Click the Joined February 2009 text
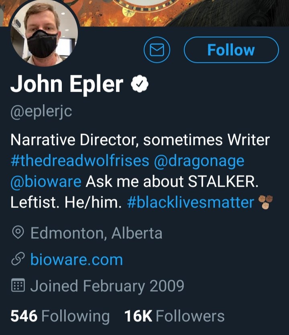289x335 pixels. pos(107,286)
